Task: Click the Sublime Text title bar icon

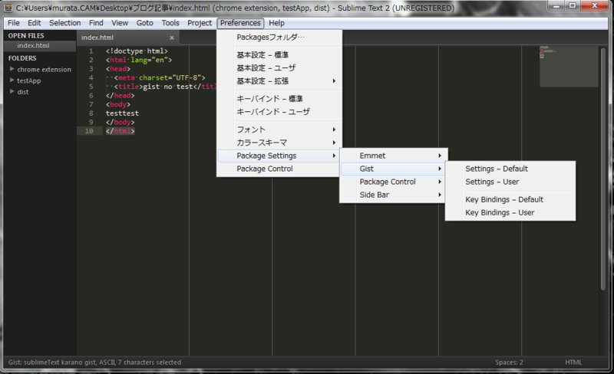Action: (x=8, y=8)
